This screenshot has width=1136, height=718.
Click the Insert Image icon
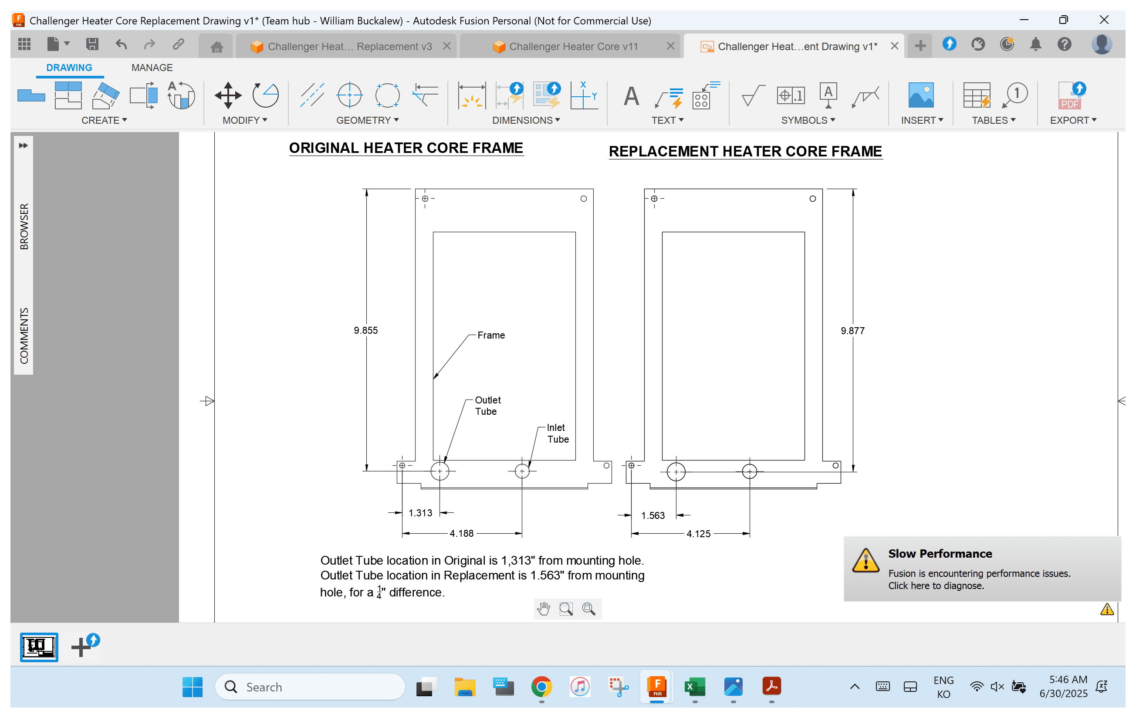point(920,95)
